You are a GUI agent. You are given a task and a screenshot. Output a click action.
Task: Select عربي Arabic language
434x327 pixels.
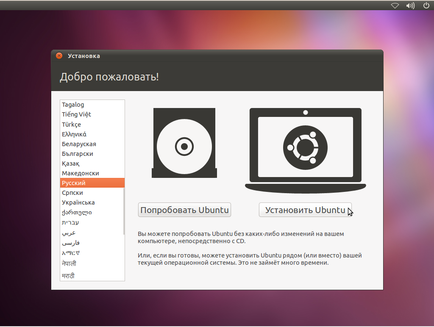pyautogui.click(x=92, y=233)
